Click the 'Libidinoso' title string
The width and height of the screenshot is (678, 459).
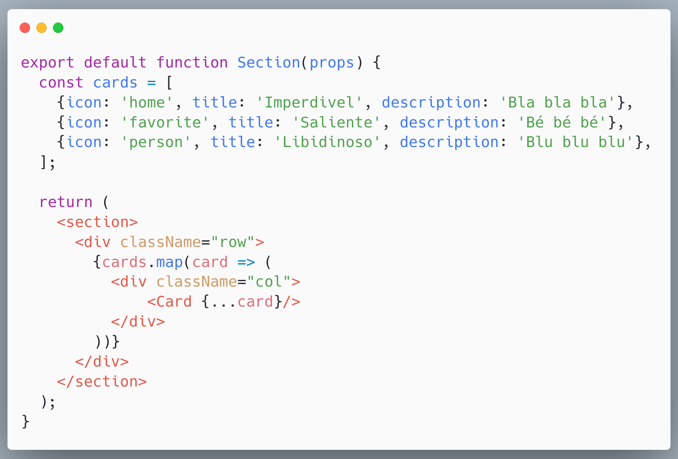(327, 142)
